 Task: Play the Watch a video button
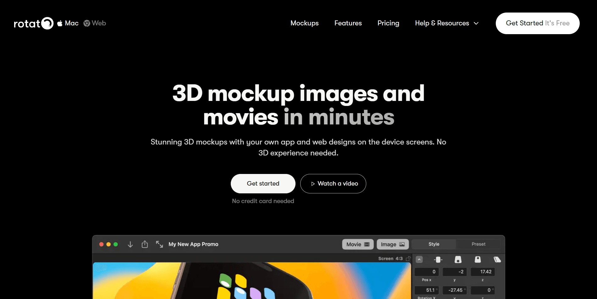333,184
